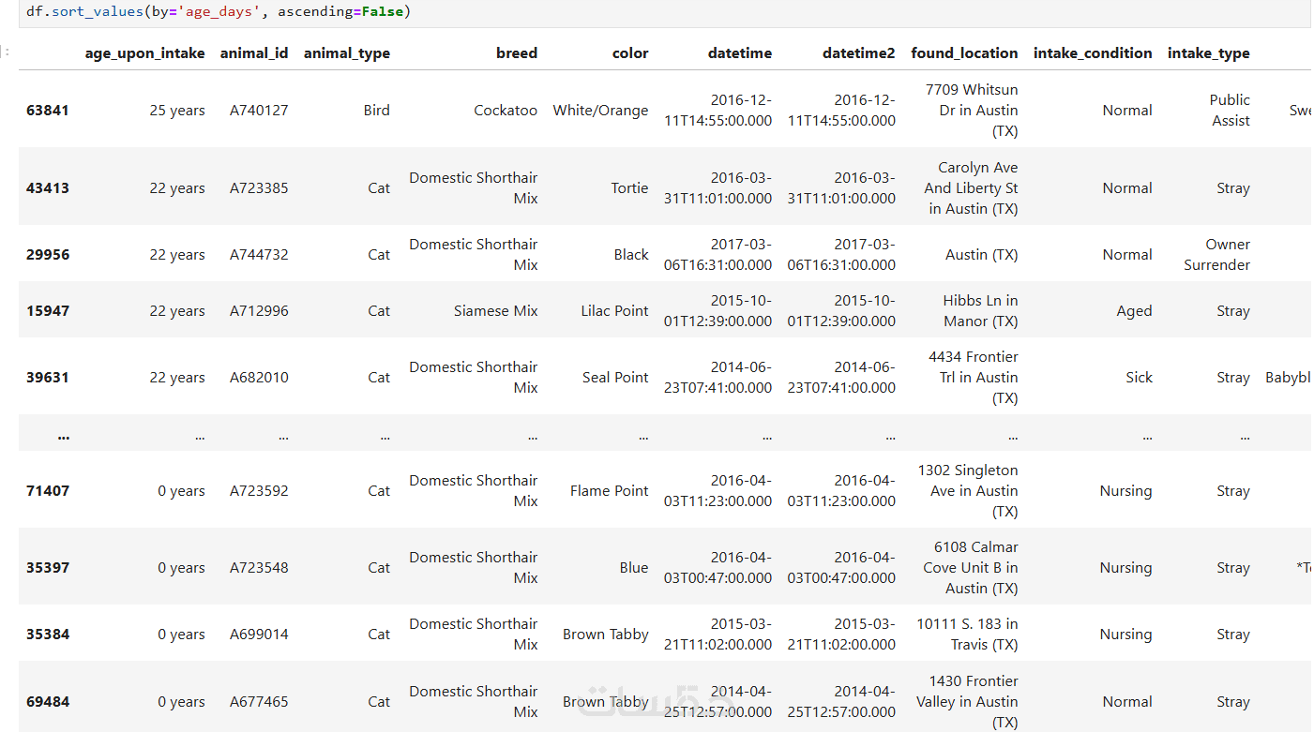Click the age_upon_intake column header

click(x=144, y=53)
